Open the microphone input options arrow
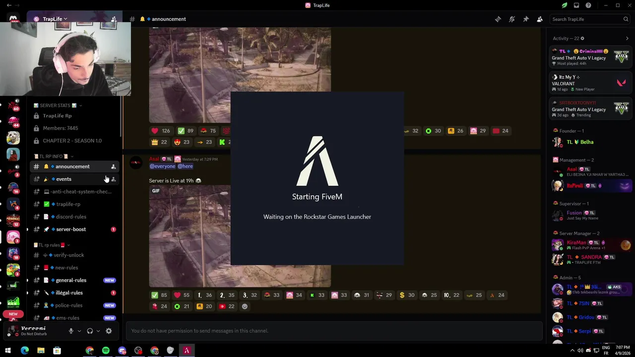 [x=79, y=331]
